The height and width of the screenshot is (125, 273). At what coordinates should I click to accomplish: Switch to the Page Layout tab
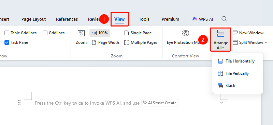click(x=33, y=19)
